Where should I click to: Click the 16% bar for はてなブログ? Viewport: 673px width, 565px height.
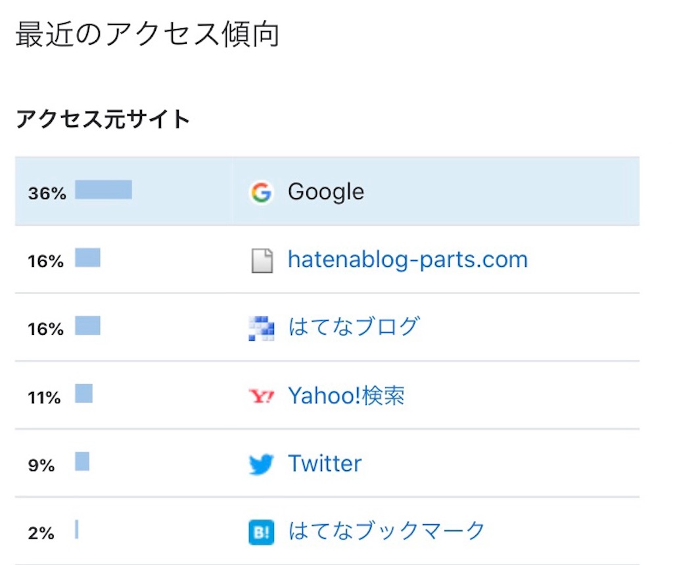87,326
